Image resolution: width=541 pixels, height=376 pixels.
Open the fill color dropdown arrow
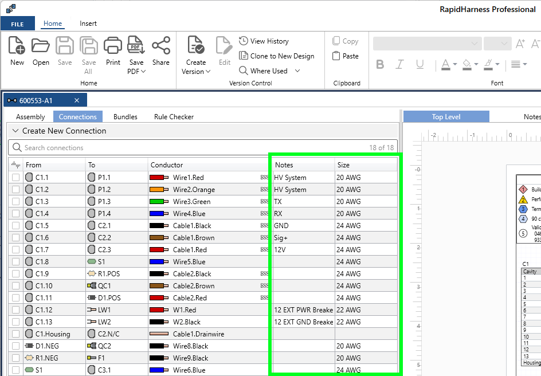476,64
